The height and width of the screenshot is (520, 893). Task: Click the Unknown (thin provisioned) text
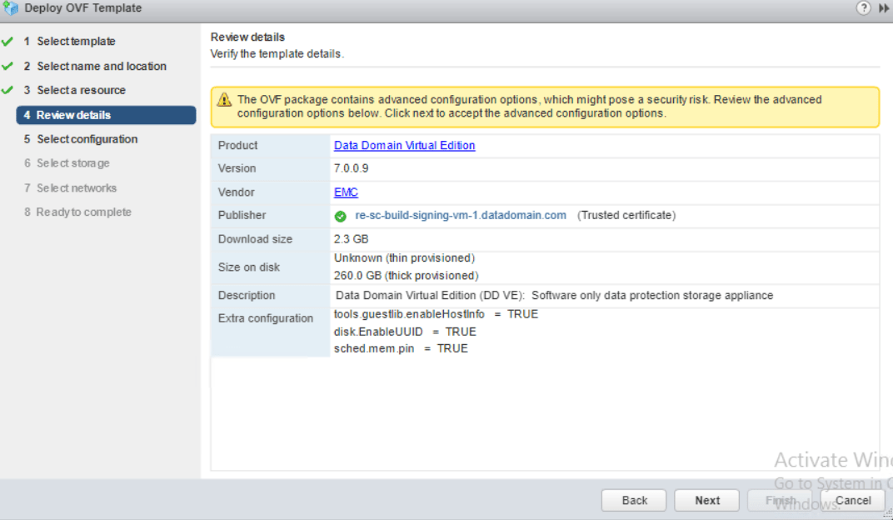click(x=404, y=258)
